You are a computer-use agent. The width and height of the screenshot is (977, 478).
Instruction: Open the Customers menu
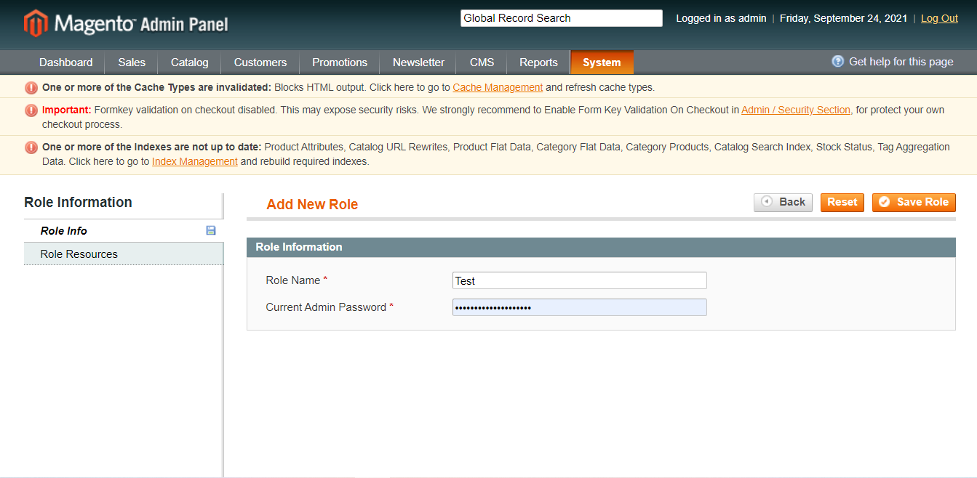tap(260, 62)
